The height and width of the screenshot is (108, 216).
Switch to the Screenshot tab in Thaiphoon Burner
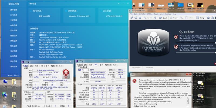[136, 67]
